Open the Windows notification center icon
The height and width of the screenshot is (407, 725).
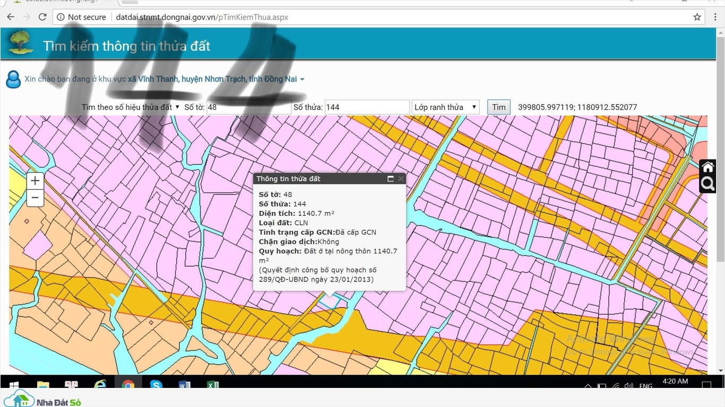[706, 385]
